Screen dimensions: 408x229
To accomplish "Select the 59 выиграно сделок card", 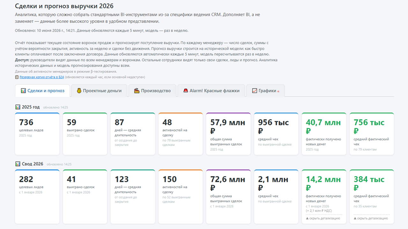I will [85, 134].
